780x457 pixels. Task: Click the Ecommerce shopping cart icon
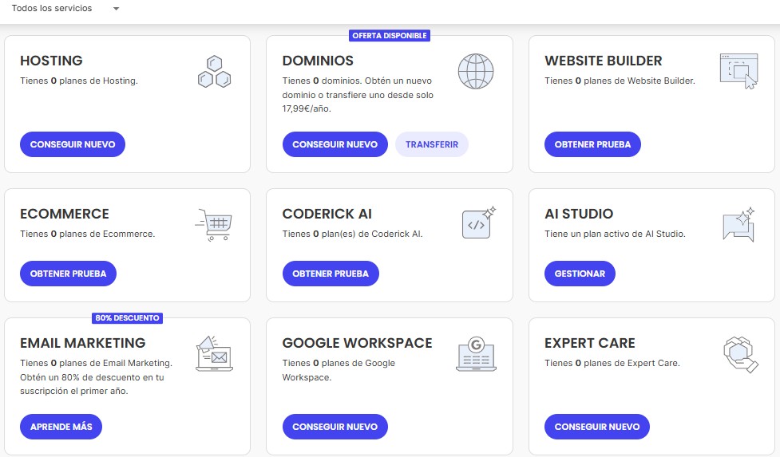213,225
